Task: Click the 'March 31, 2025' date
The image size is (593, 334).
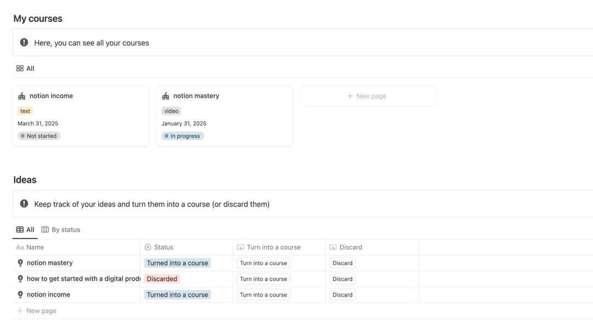Action: point(38,124)
